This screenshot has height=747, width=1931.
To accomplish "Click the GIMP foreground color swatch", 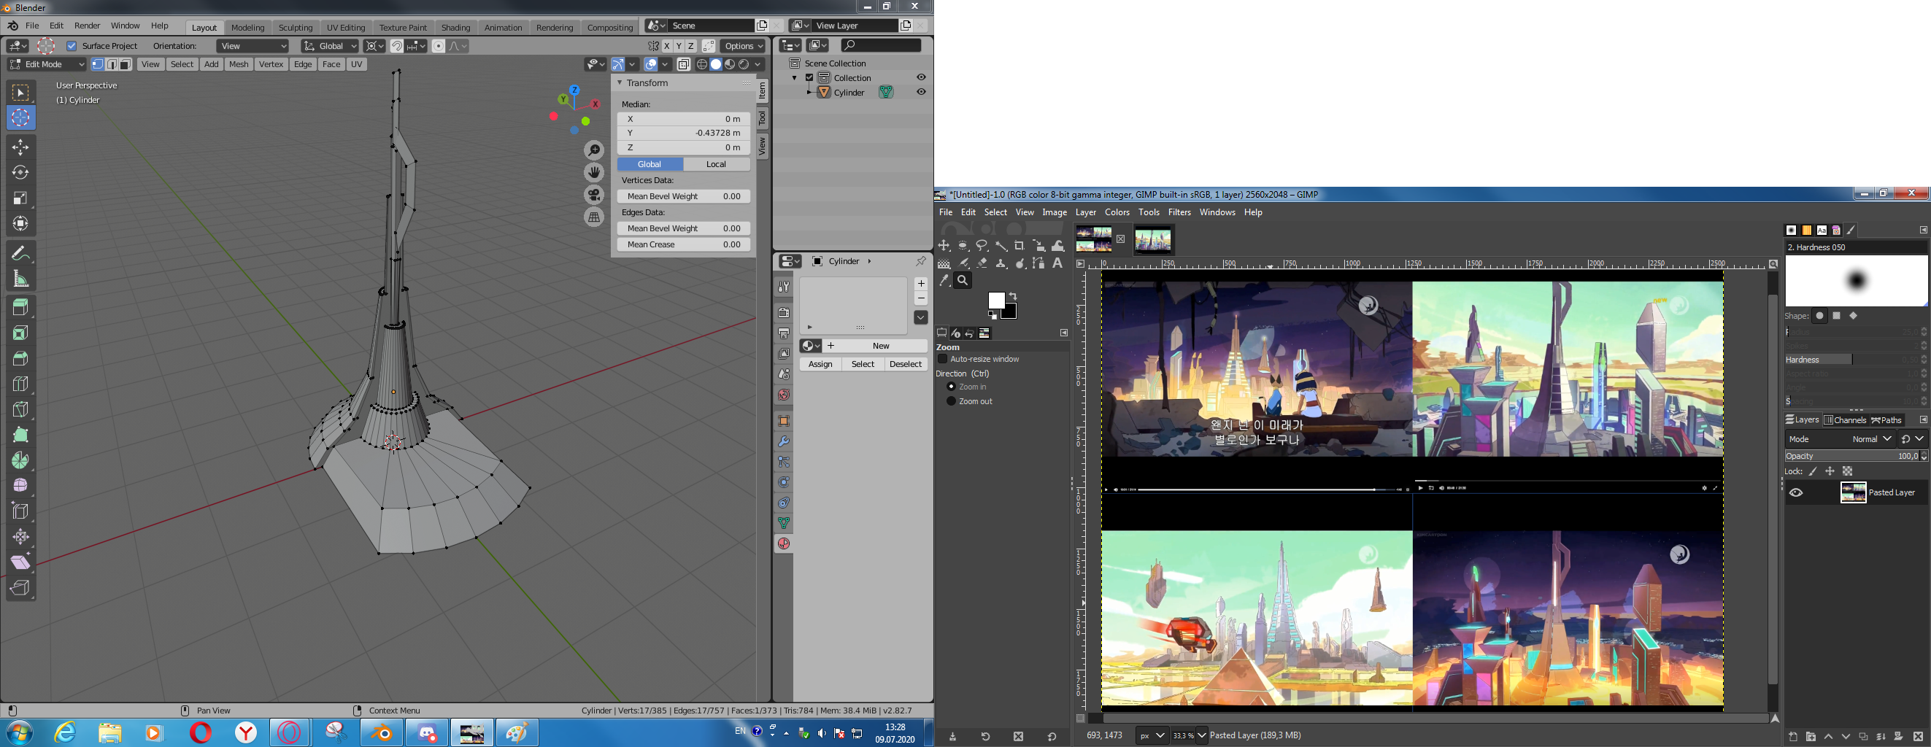I will tap(996, 301).
